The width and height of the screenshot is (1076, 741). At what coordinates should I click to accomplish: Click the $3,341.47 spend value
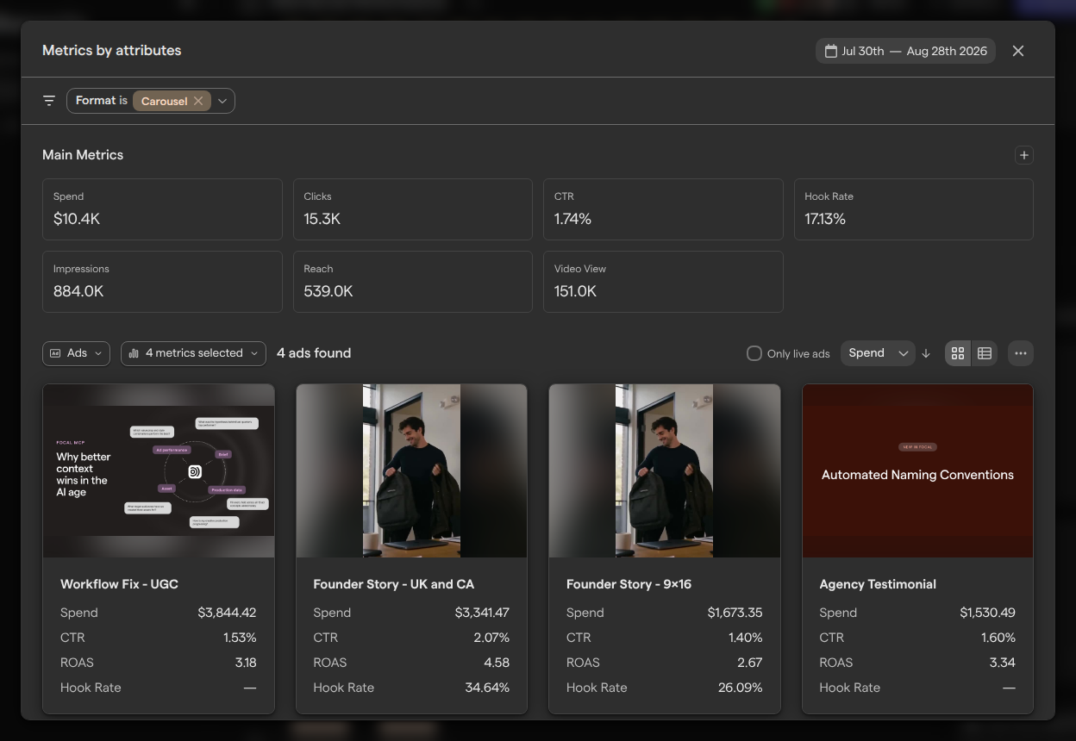(x=482, y=613)
